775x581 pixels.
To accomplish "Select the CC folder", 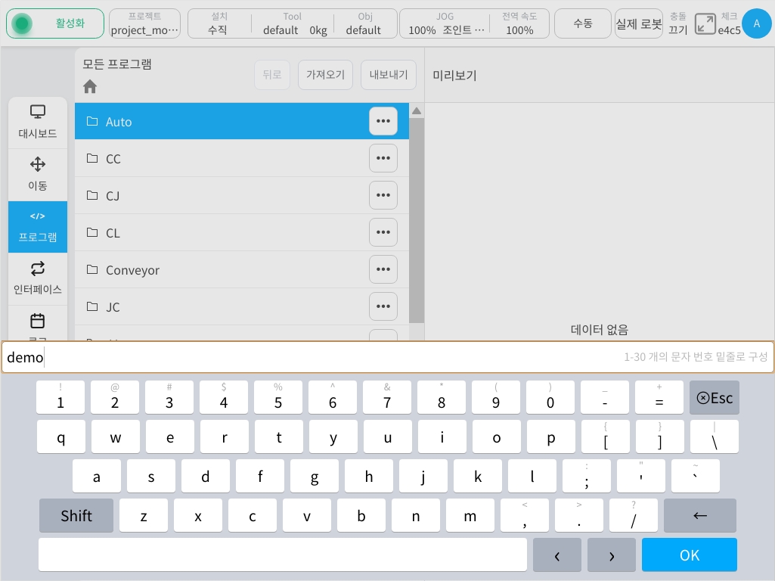I will coord(242,158).
